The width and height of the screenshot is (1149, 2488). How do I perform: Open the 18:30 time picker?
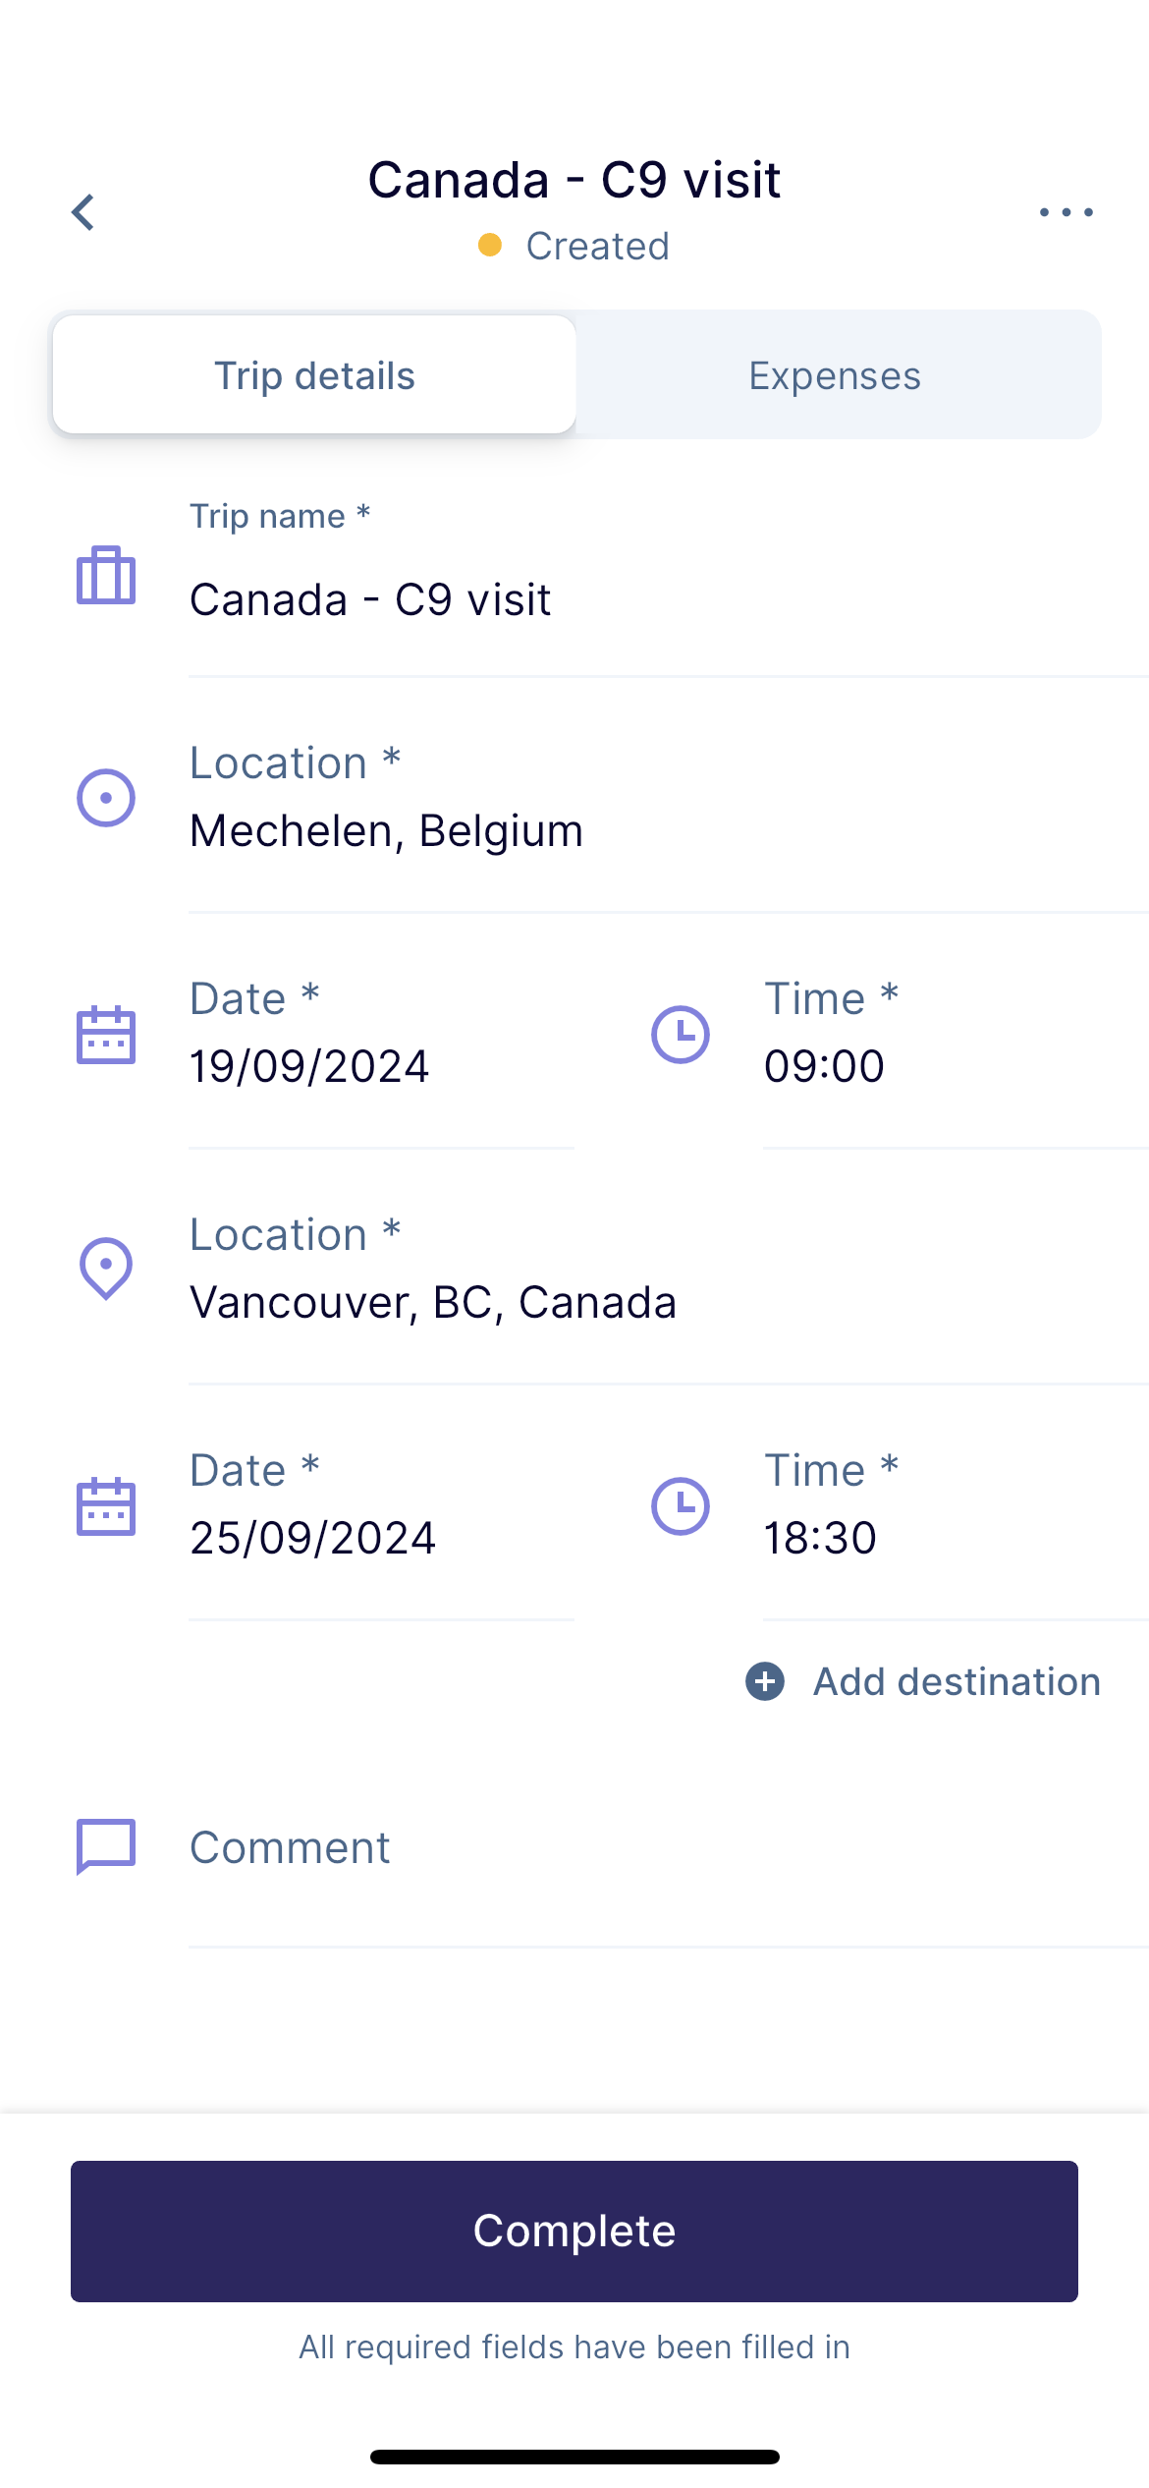[956, 1505]
